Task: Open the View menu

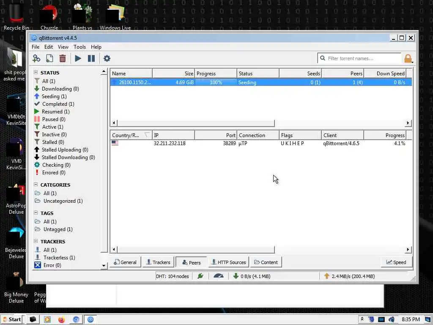Action: click(x=63, y=47)
